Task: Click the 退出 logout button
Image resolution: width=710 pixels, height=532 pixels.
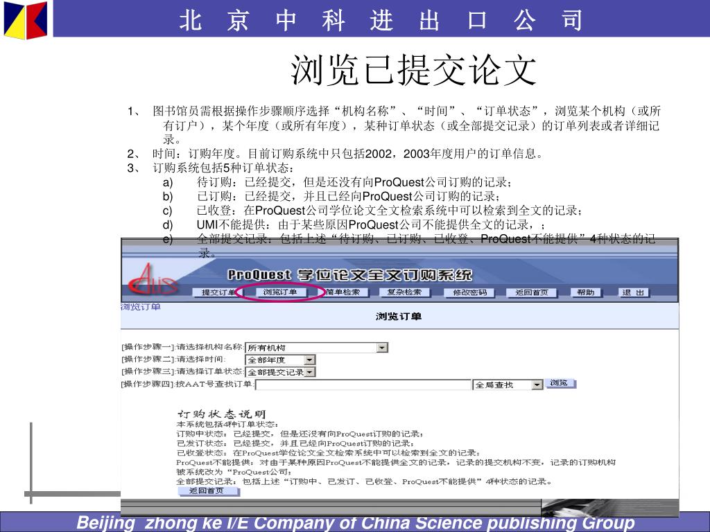Action: [634, 293]
